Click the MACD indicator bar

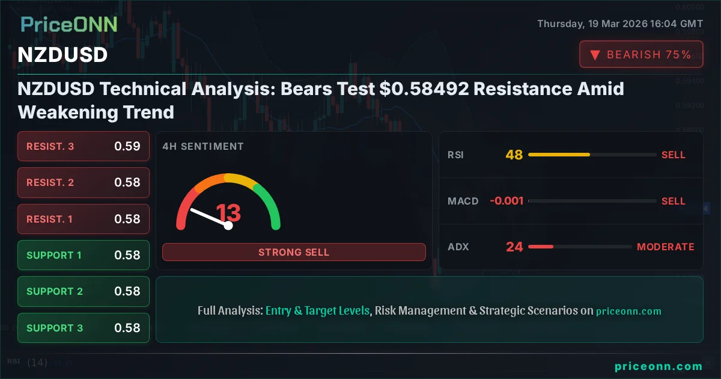tap(592, 201)
